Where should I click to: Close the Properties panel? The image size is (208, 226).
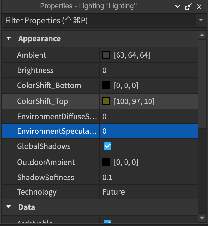(x=199, y=6)
